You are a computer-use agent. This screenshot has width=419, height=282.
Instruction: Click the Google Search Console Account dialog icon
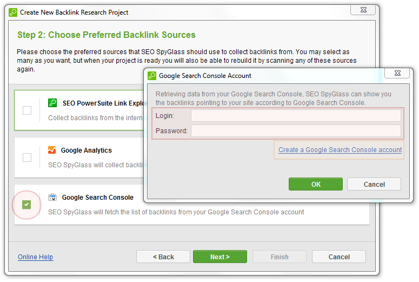pos(151,76)
